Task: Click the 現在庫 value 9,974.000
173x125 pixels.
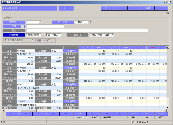Action: 26,64
